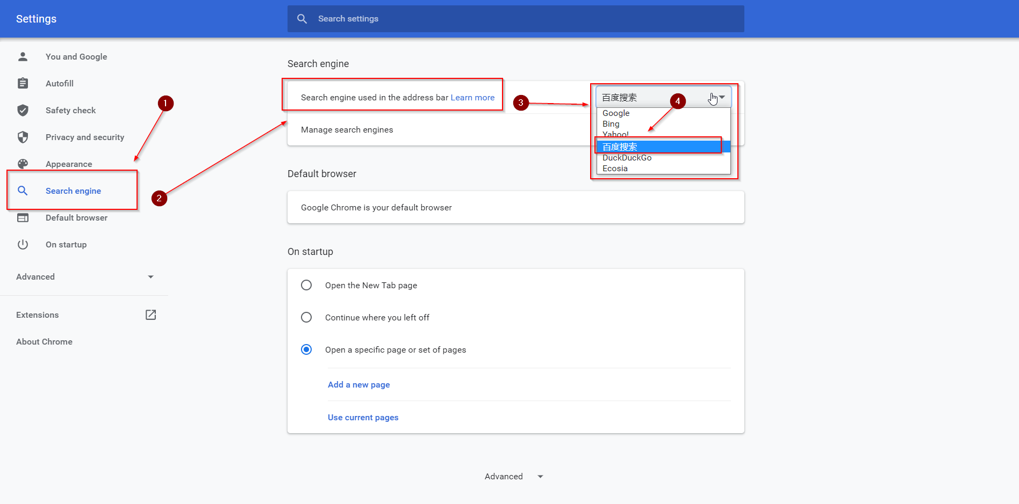Click the Default browser section heading
The height and width of the screenshot is (504, 1019).
pyautogui.click(x=322, y=174)
